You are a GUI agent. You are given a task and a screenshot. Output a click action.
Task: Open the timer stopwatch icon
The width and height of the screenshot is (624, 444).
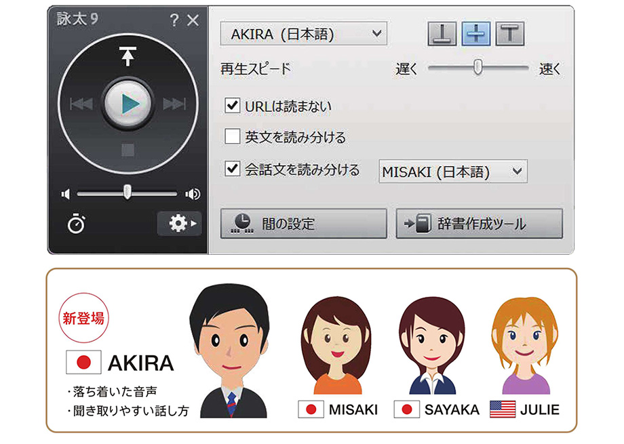click(76, 224)
